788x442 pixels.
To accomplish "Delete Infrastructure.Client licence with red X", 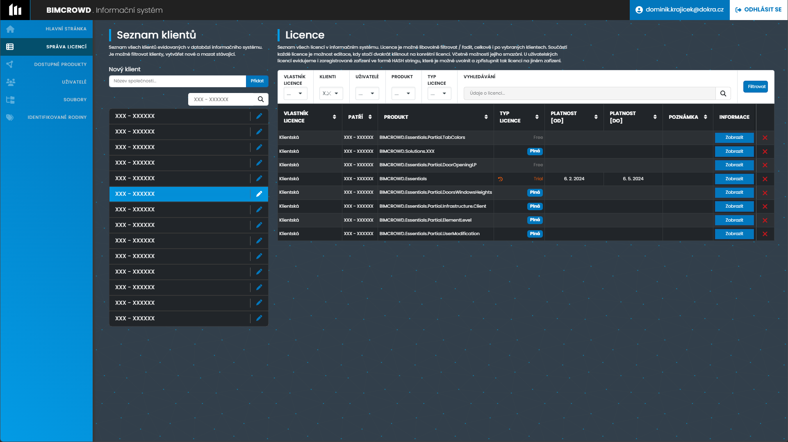I will point(765,207).
